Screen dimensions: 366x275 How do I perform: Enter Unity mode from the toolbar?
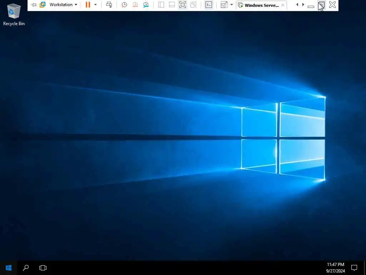tap(193, 5)
